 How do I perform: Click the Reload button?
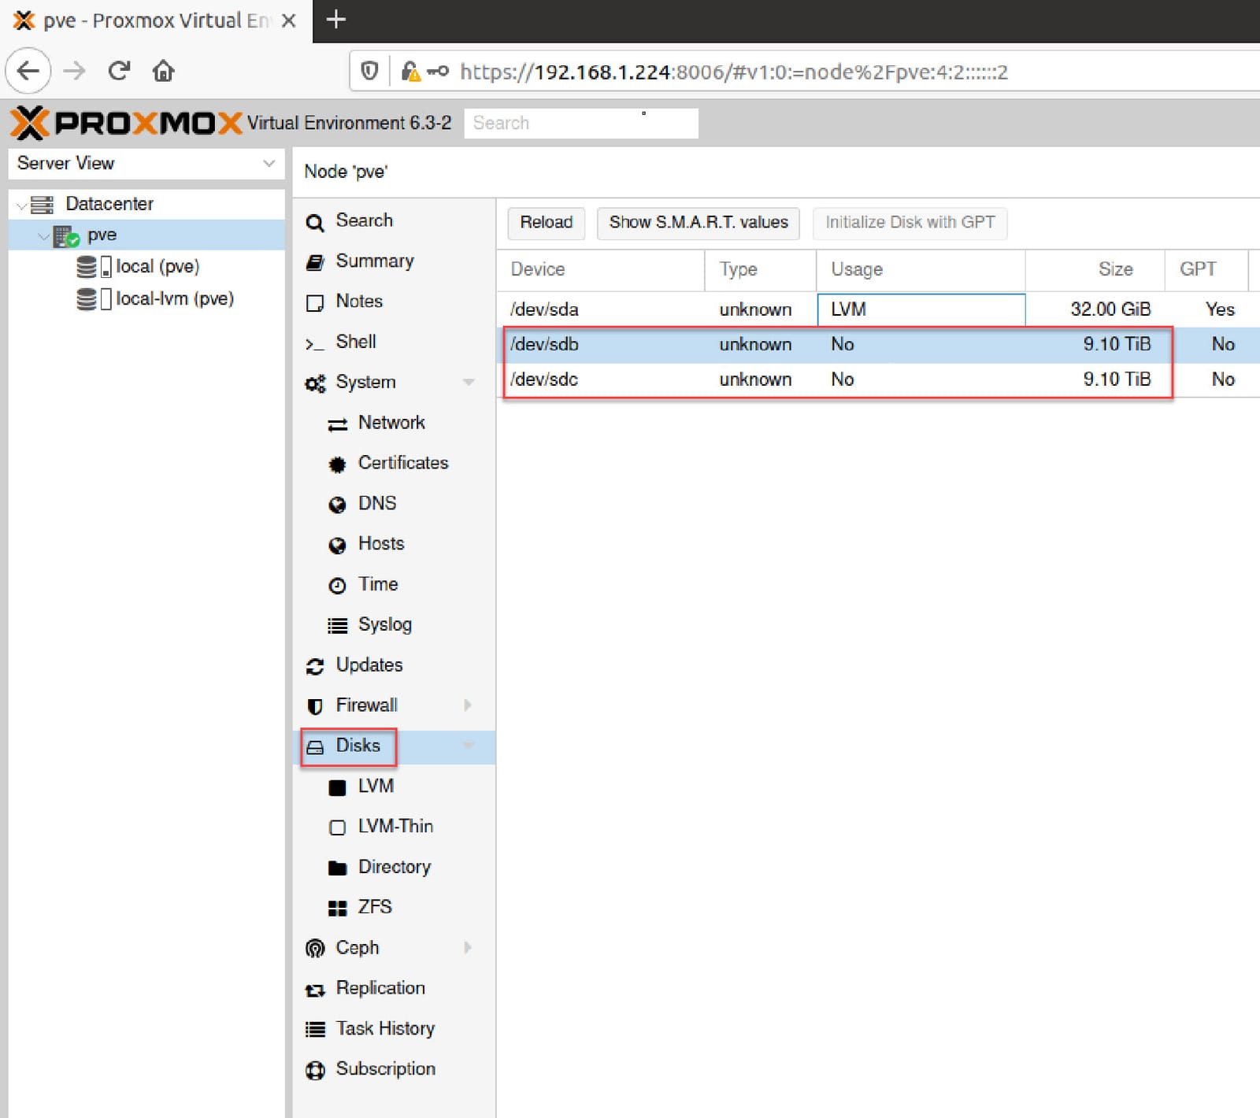click(545, 223)
